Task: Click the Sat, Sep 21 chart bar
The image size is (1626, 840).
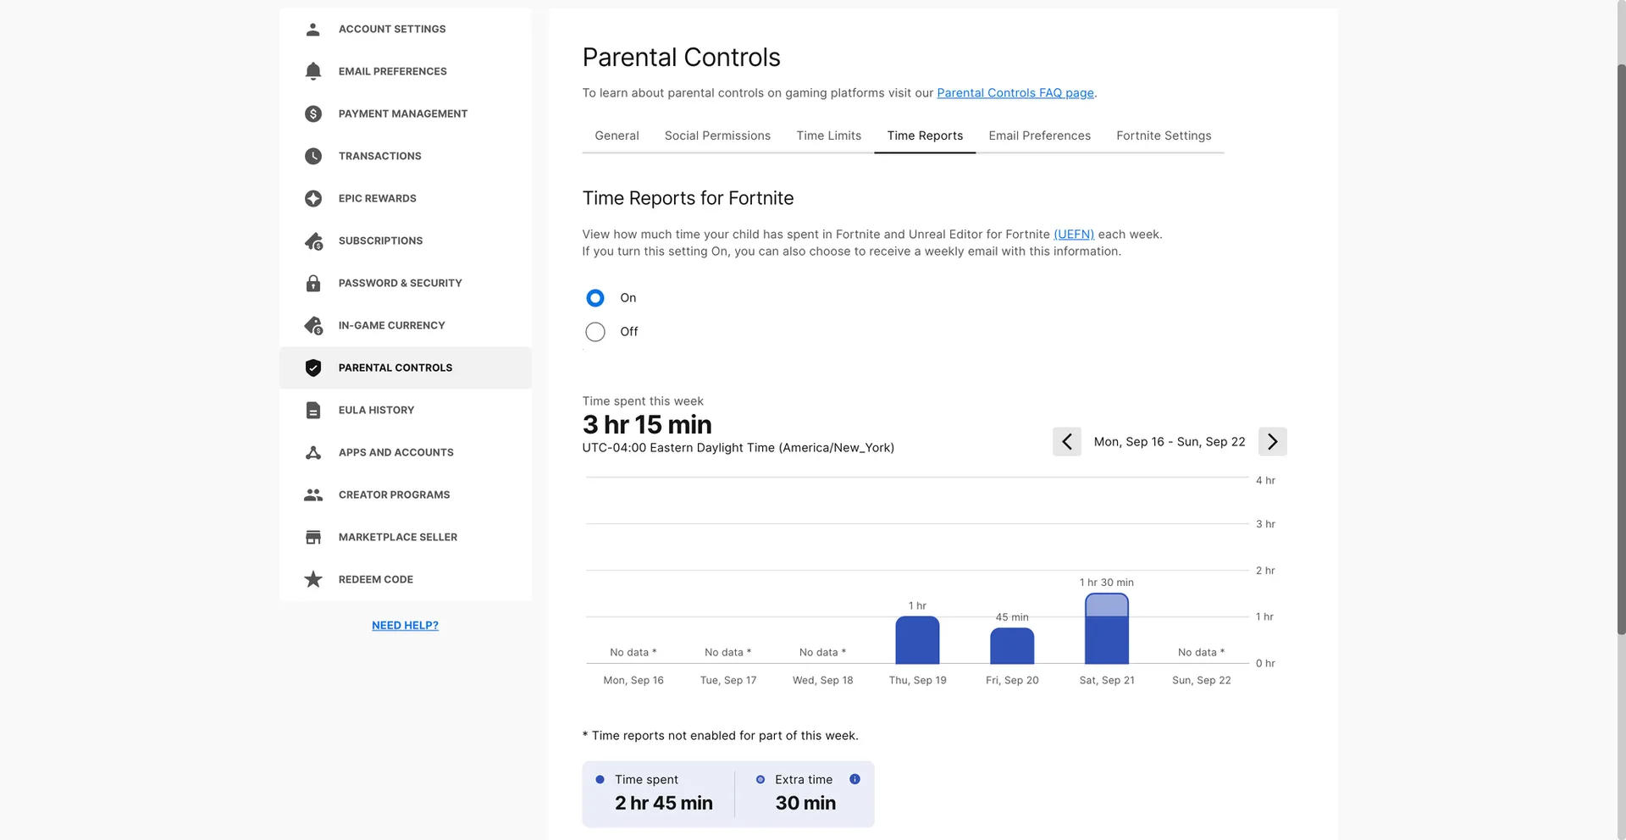Action: click(x=1106, y=631)
